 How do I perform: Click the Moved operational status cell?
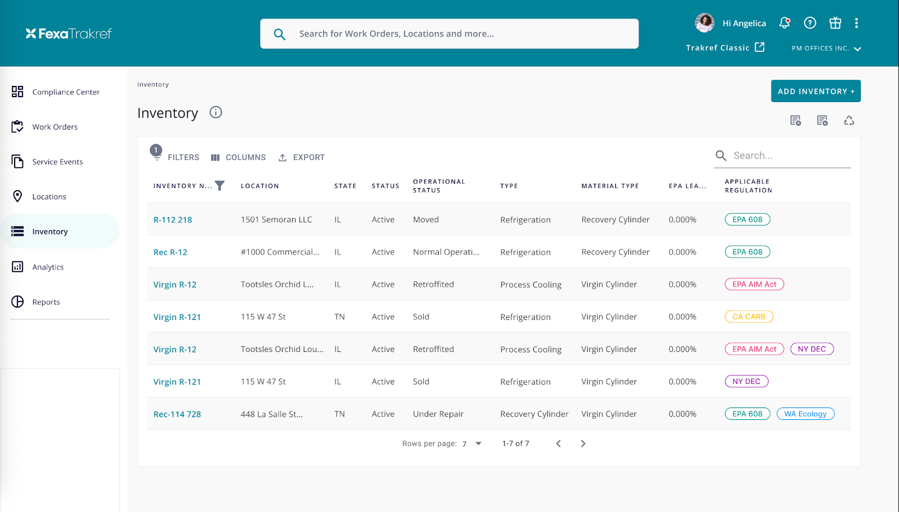426,220
